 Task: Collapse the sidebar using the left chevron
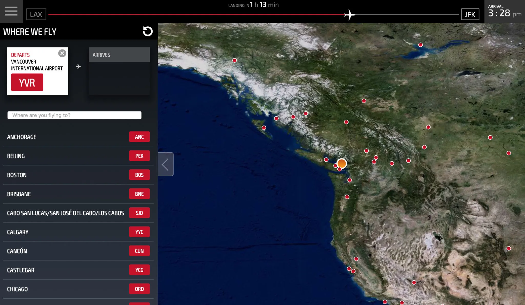165,164
